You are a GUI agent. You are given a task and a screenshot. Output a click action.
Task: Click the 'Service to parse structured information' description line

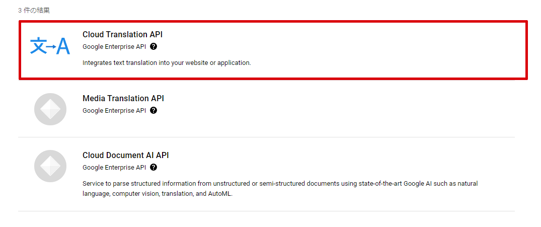click(280, 184)
